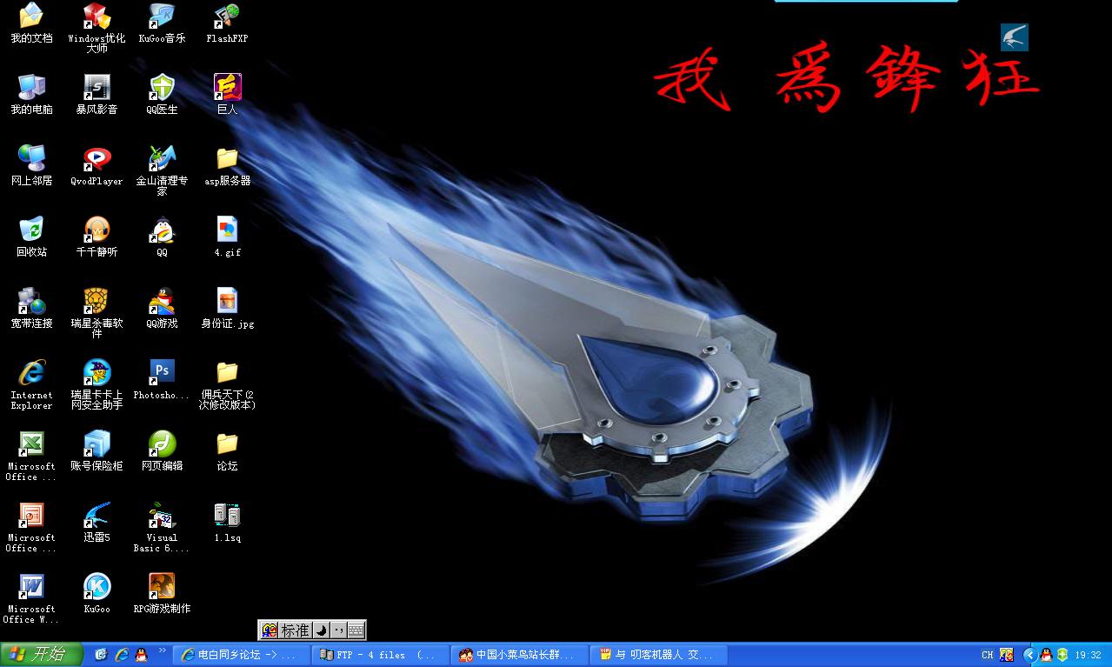1112x667 pixels.
Task: Select the 暴风影音 player icon
Action: (97, 87)
